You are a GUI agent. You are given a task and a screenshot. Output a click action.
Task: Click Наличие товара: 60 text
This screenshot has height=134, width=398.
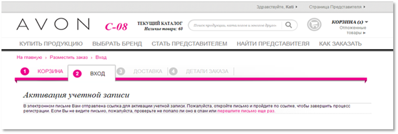coord(164,29)
